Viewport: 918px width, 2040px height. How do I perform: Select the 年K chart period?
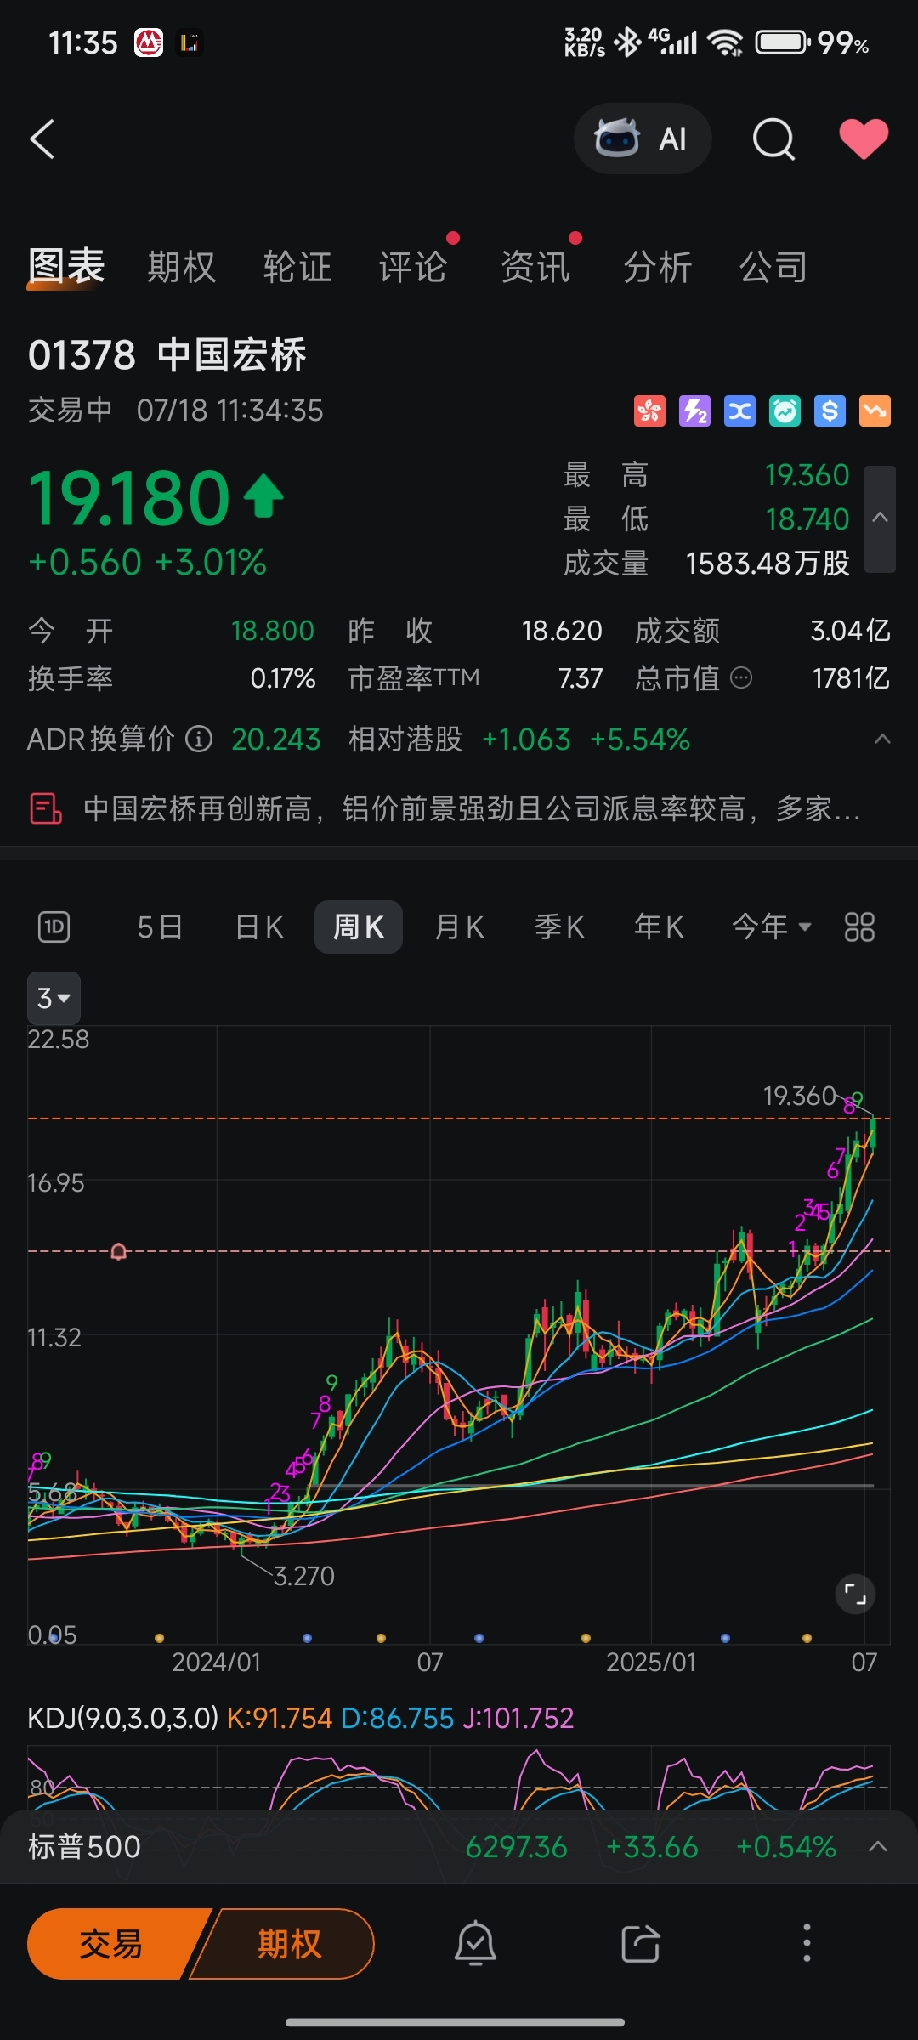[659, 926]
